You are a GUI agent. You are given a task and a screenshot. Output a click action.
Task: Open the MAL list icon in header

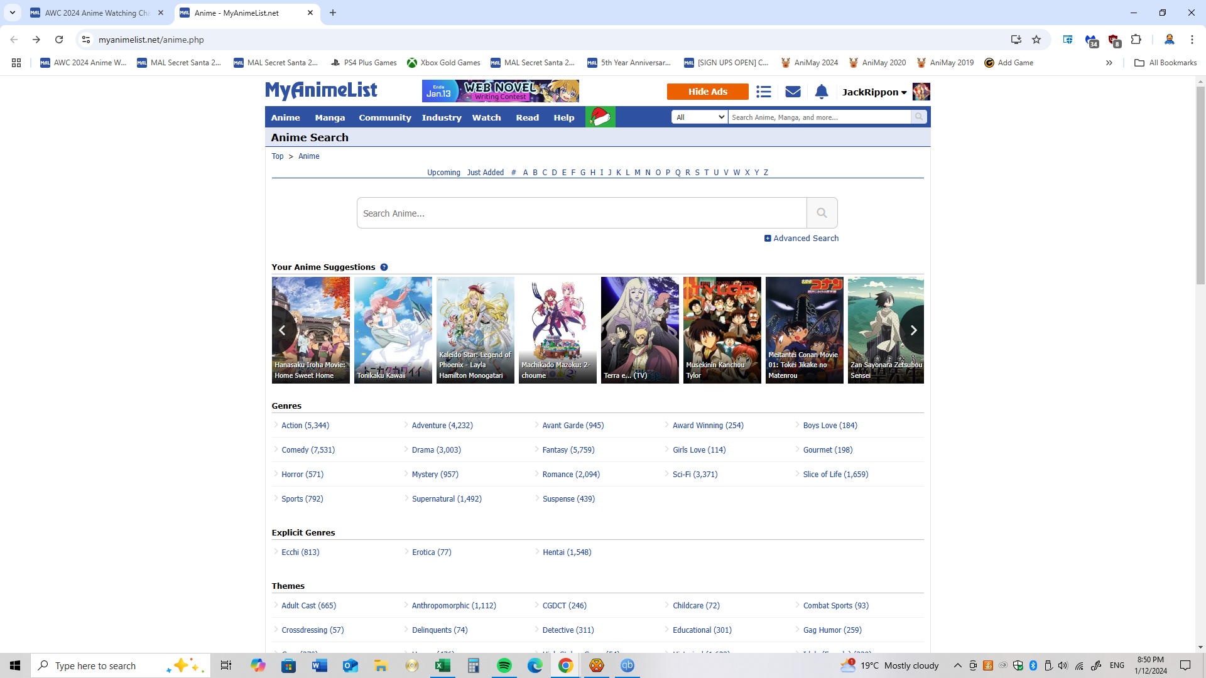pyautogui.click(x=763, y=92)
